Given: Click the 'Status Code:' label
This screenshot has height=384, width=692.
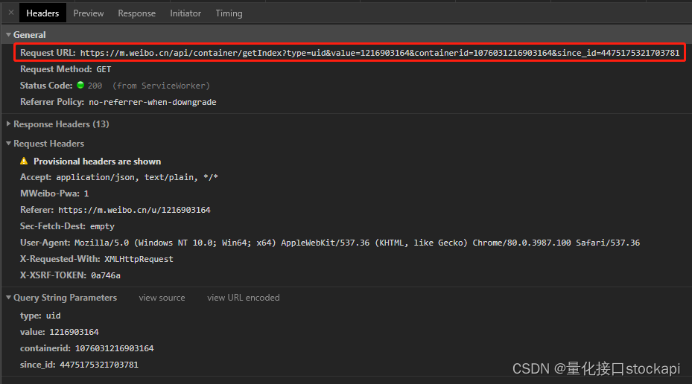Looking at the screenshot, I should (46, 86).
